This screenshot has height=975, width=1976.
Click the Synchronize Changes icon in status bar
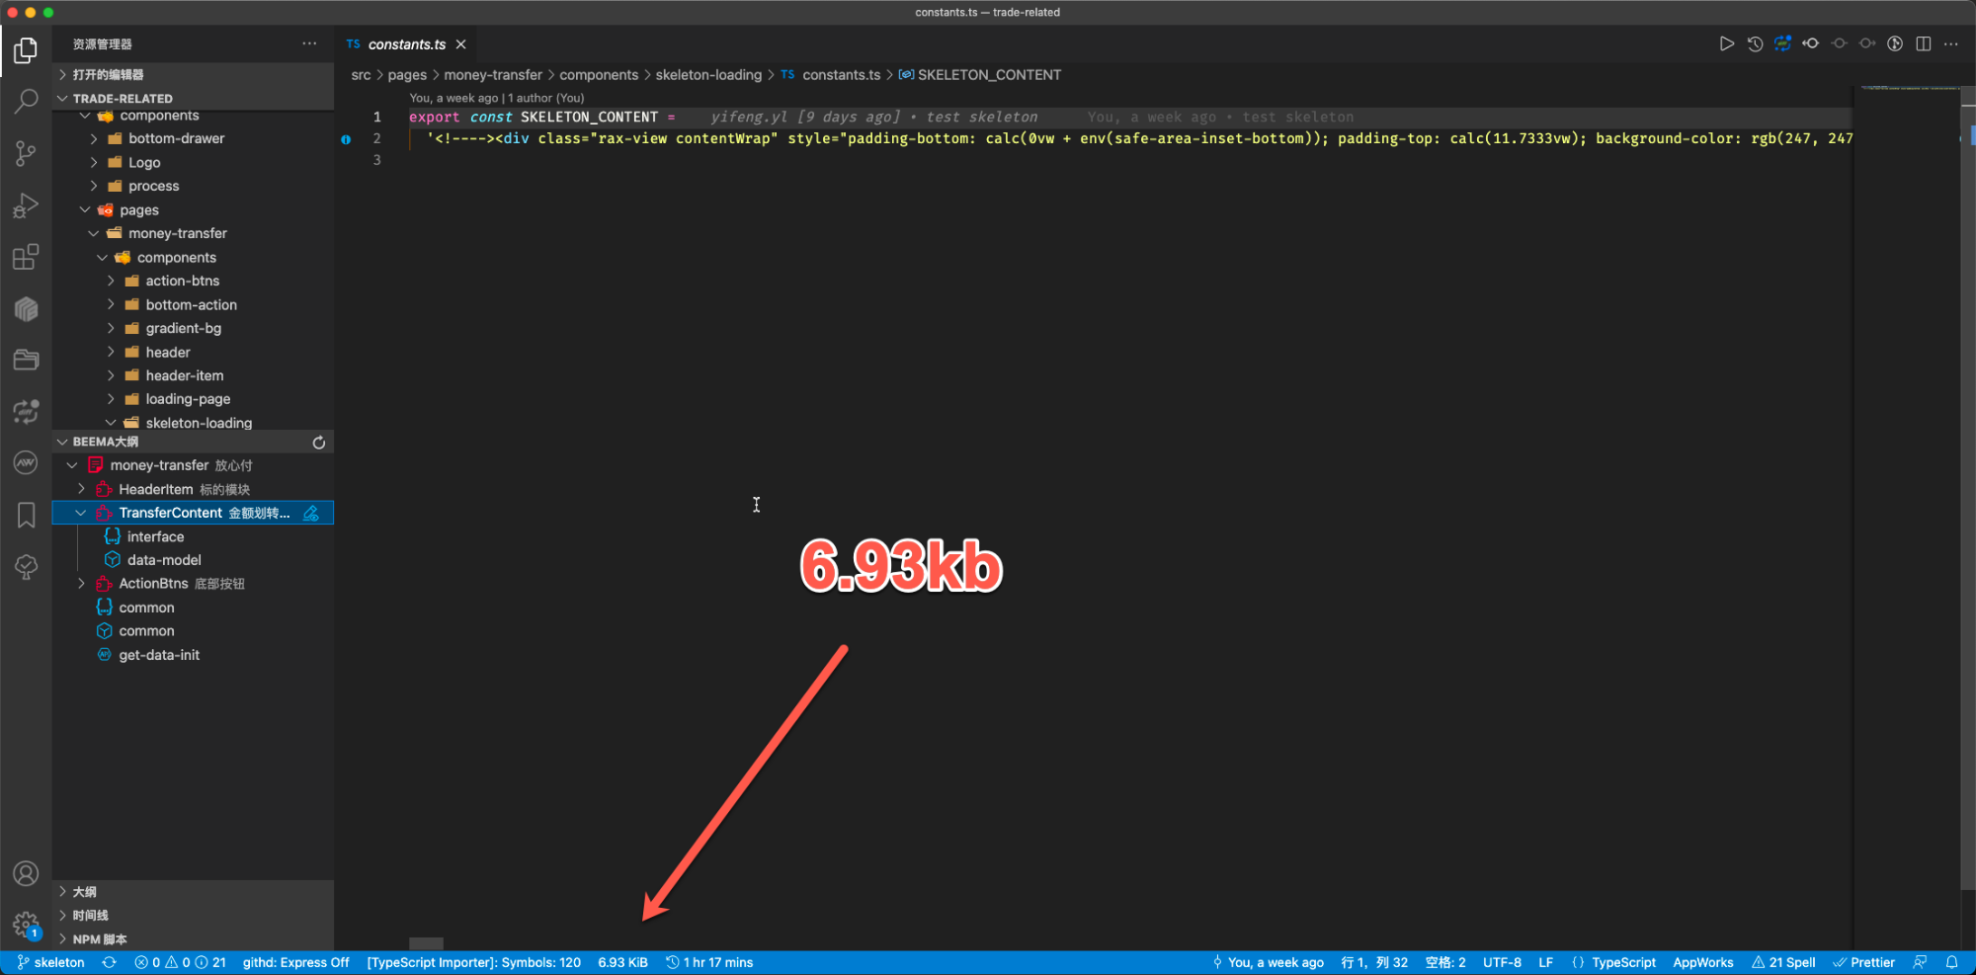coord(109,962)
